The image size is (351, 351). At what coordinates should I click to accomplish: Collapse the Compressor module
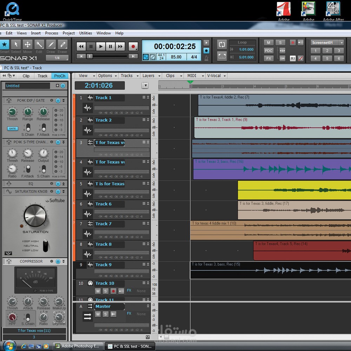[x=64, y=261]
